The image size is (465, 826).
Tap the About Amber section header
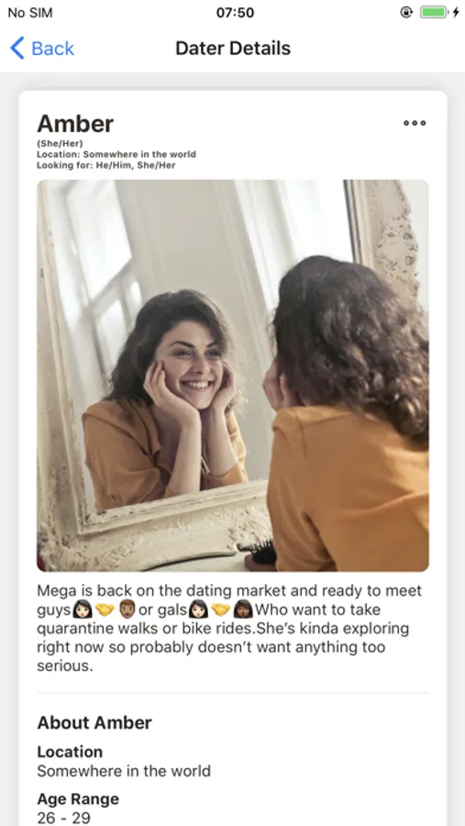pos(94,723)
